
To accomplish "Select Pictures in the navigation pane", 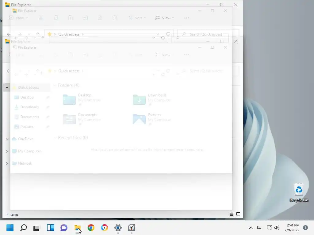I will 27,127.
